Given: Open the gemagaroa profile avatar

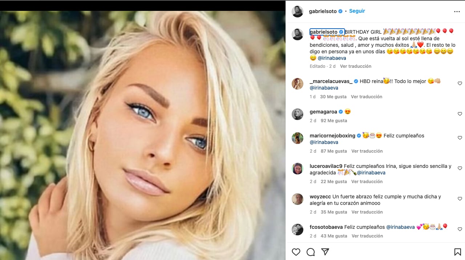Looking at the screenshot, I should (x=298, y=114).
